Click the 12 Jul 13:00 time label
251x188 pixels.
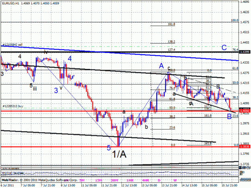pos(129,186)
